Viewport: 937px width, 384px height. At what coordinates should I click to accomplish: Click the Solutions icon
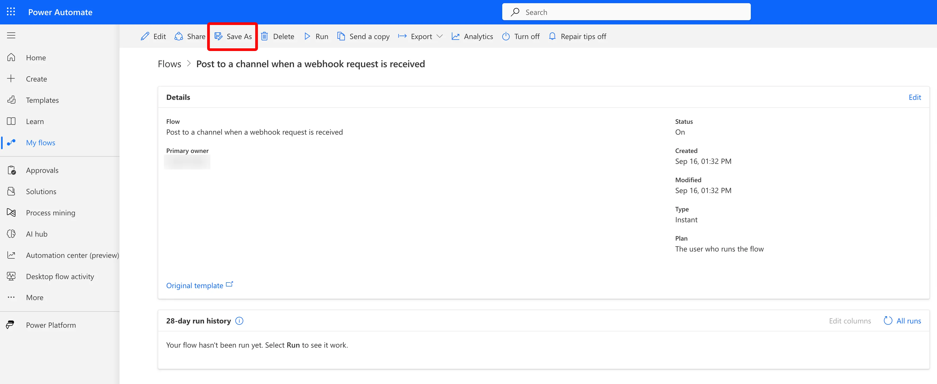click(11, 191)
